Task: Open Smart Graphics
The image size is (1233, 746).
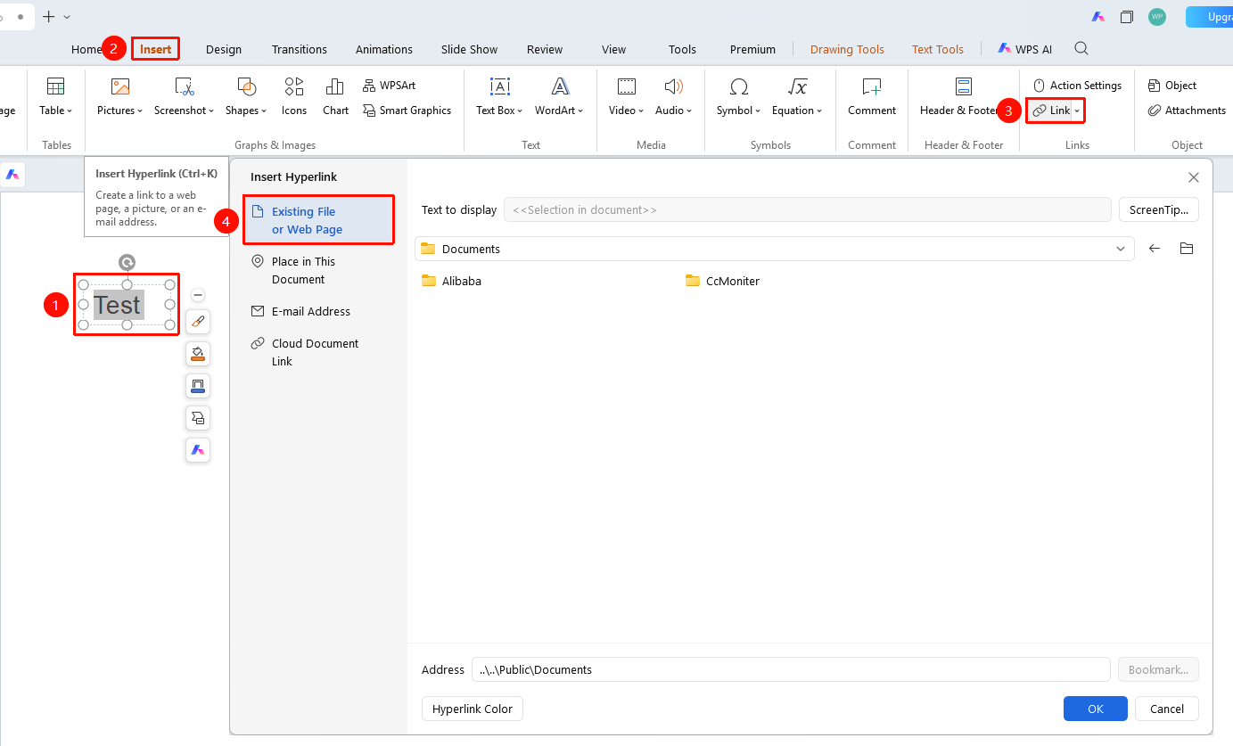Action: pos(407,111)
